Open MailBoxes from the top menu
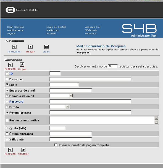 click(x=52, y=30)
